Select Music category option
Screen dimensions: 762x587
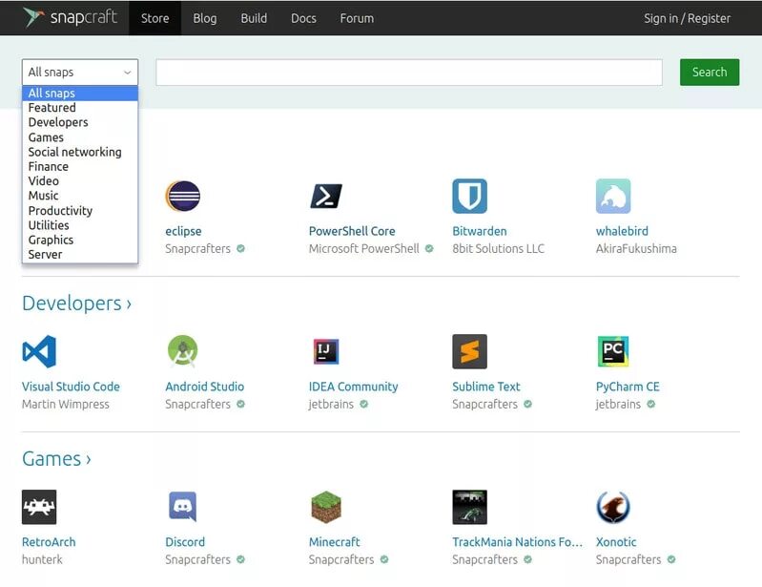[x=80, y=196]
